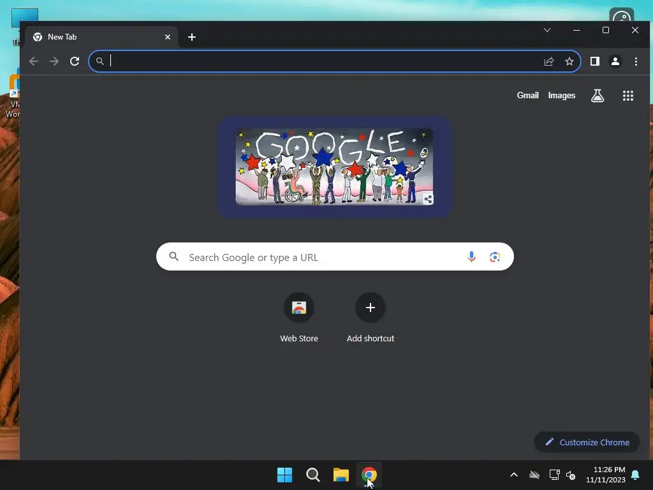Viewport: 653px width, 490px height.
Task: Close the New Tab tab
Action: (168, 37)
